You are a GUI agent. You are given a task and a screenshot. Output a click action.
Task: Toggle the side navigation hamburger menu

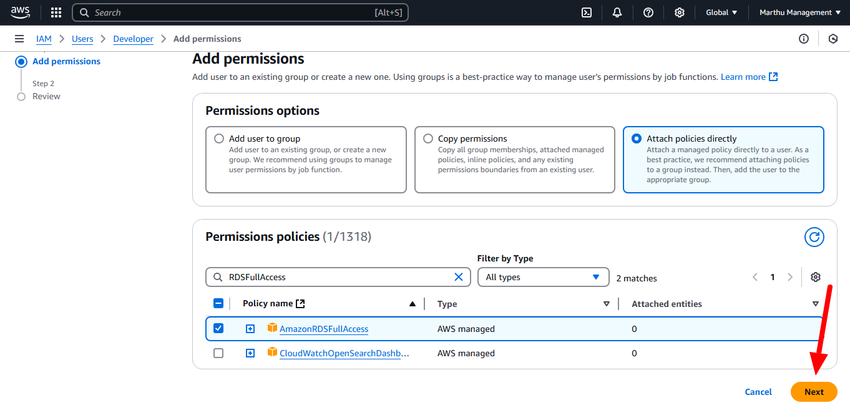pos(19,39)
